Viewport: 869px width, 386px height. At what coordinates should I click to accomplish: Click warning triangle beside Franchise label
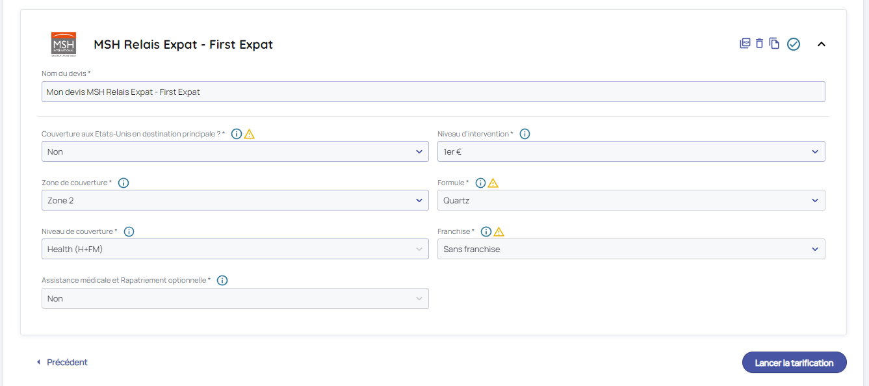pyautogui.click(x=499, y=231)
